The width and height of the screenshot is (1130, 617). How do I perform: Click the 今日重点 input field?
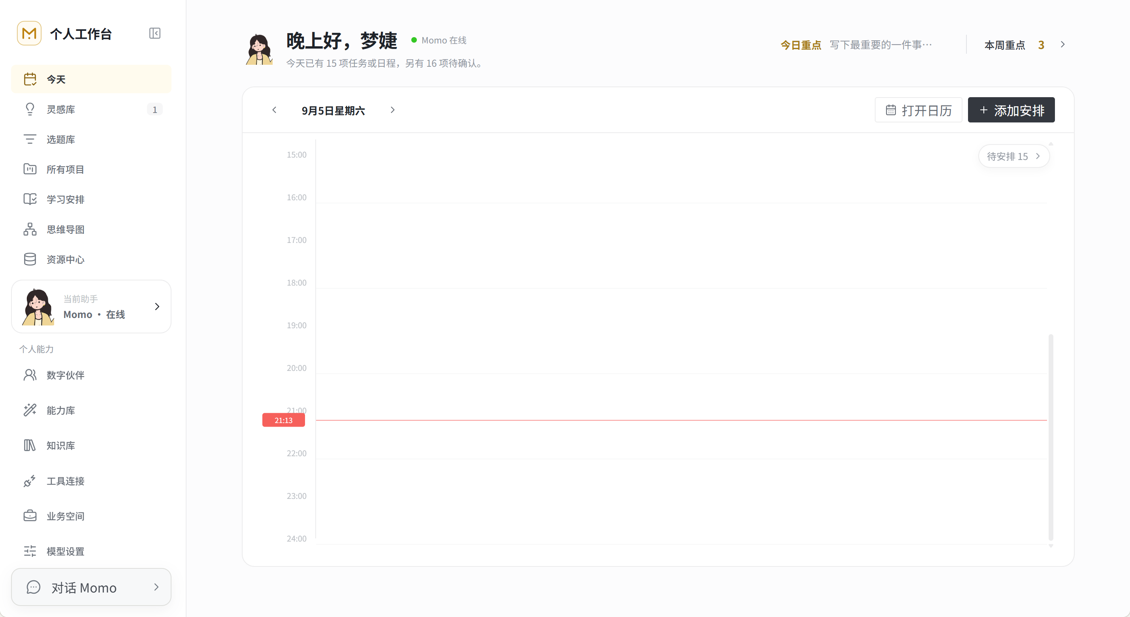(x=881, y=45)
